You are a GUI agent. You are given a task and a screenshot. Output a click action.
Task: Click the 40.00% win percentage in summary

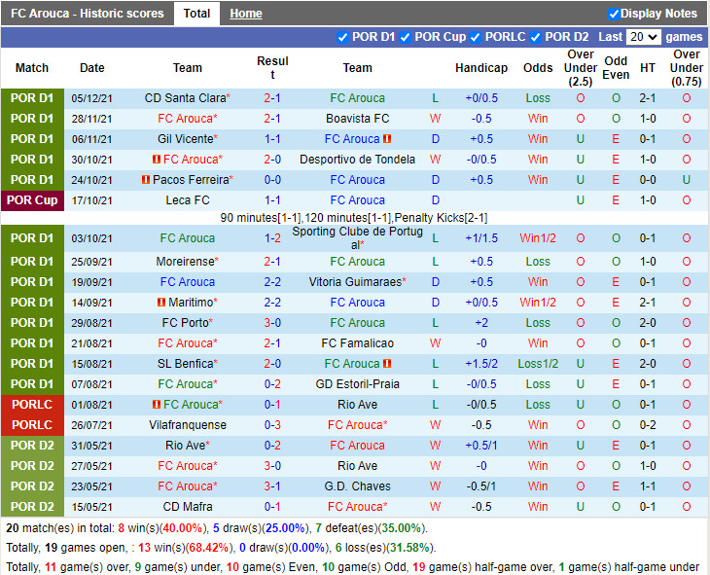click(183, 528)
